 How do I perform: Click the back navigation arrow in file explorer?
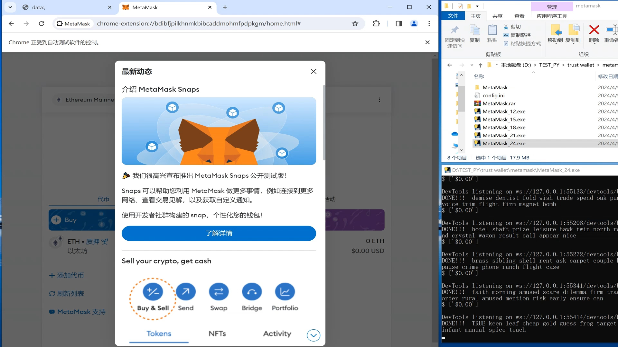[x=449, y=65]
